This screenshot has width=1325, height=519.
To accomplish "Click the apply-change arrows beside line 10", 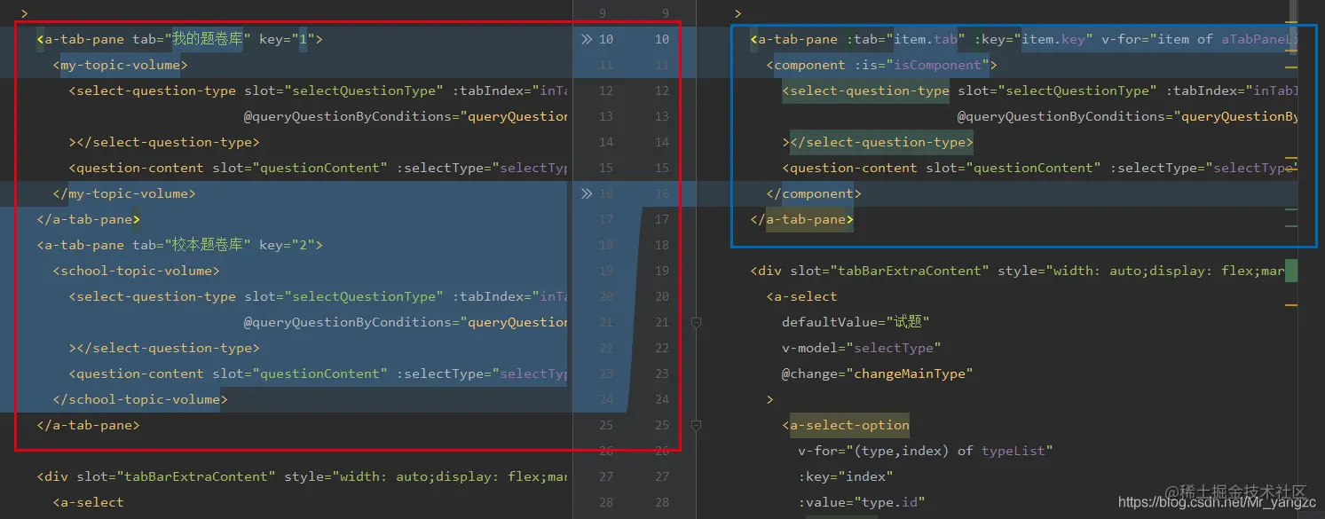I will pyautogui.click(x=587, y=39).
